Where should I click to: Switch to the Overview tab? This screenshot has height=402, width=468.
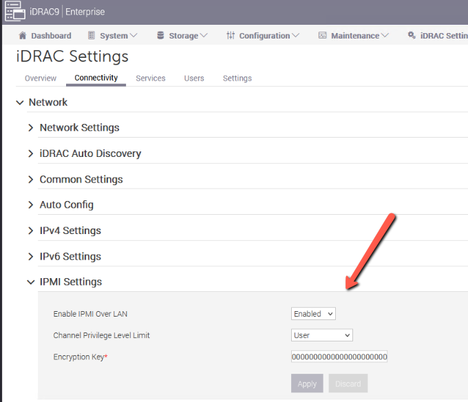(x=41, y=78)
